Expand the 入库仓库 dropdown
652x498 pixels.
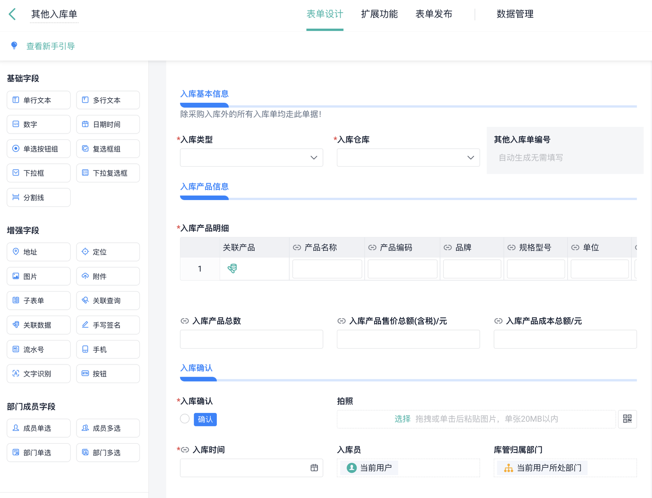click(x=470, y=158)
